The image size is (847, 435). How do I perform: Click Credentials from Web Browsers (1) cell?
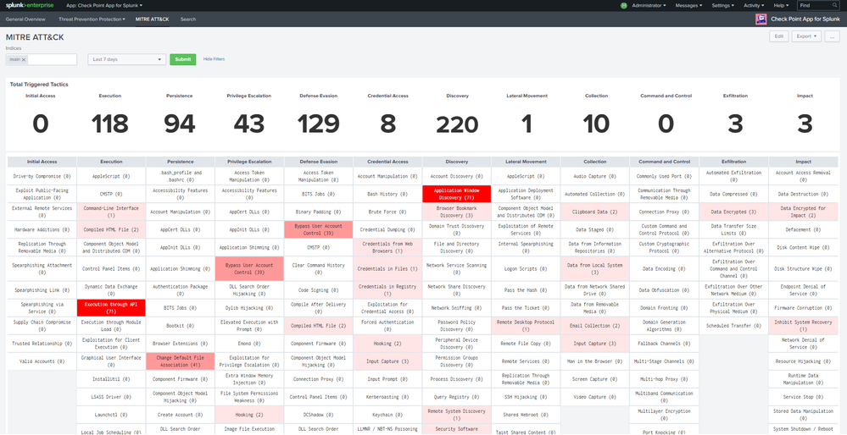point(387,247)
